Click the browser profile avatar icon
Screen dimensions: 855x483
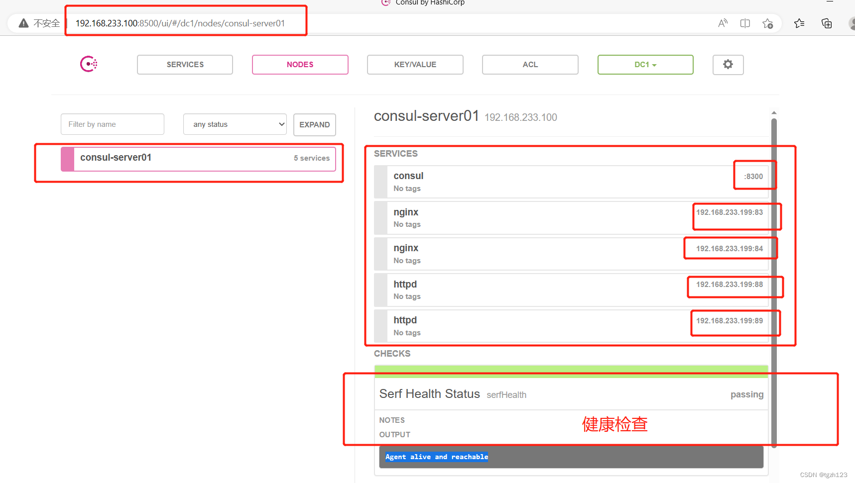(x=851, y=23)
